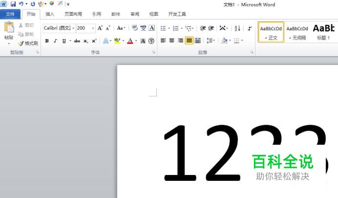Viewport: 338px width, 198px height.
Task: Apply distributed alignment
Action: click(198, 41)
